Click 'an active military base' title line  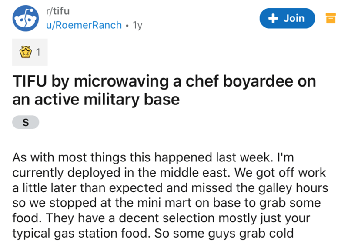pyautogui.click(x=97, y=100)
